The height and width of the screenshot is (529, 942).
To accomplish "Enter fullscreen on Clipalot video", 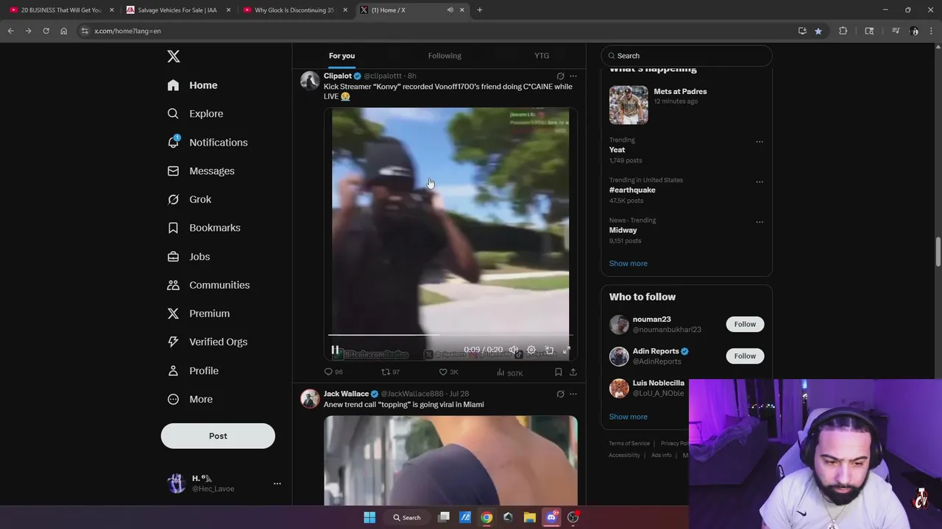I will 567,350.
